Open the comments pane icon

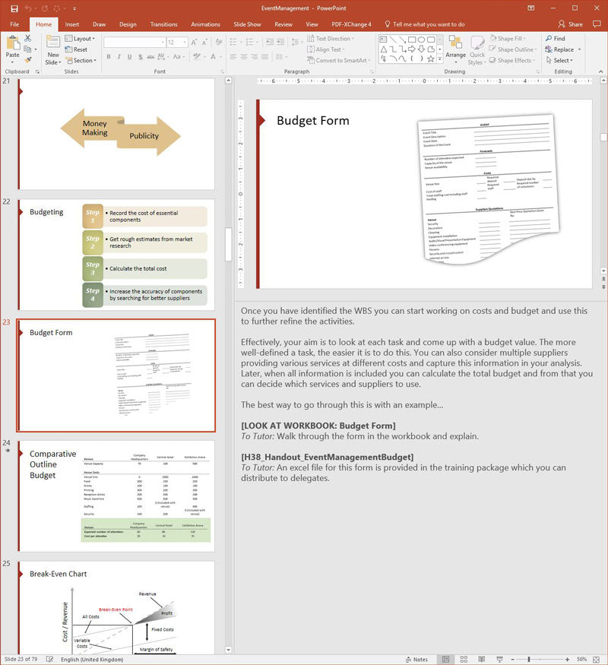tap(597, 24)
